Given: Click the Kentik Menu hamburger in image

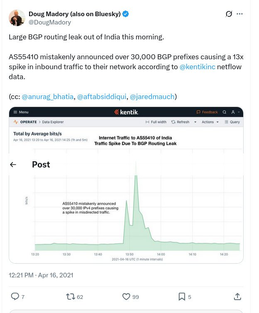Looking at the screenshot, I should tap(15, 112).
